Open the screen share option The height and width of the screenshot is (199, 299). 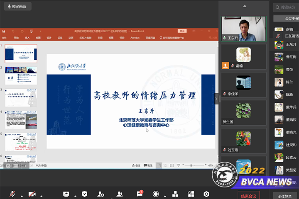click(66, 194)
